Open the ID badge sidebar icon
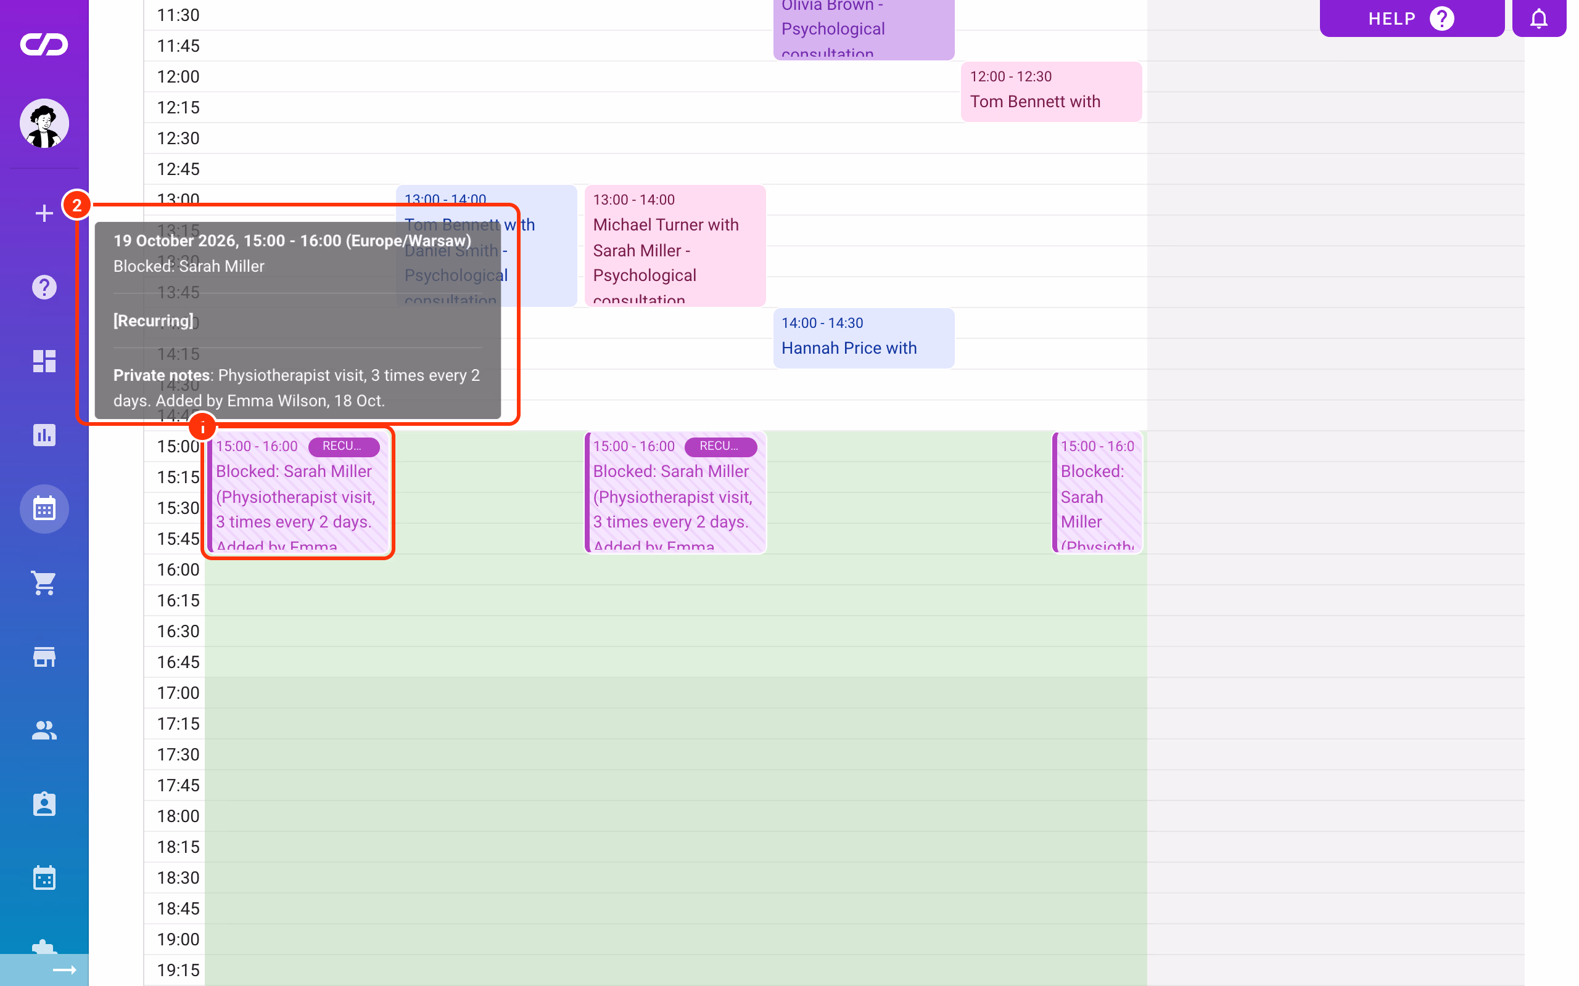The image size is (1579, 986). [44, 804]
